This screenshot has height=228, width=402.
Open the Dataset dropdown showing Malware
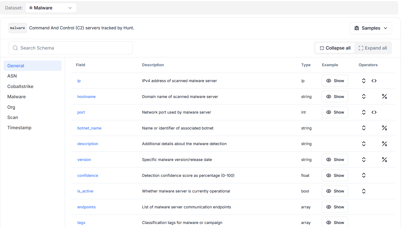click(51, 8)
